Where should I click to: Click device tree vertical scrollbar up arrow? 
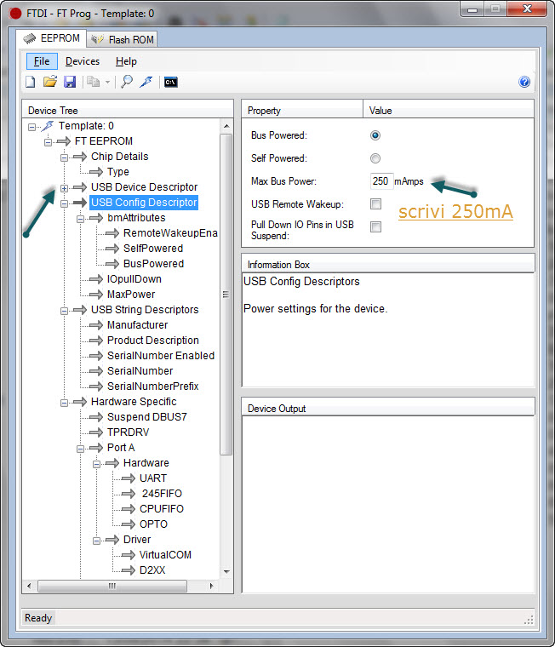click(x=226, y=126)
